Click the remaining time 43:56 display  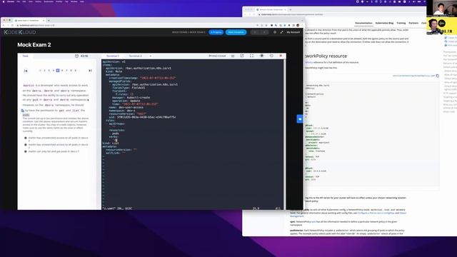click(x=84, y=56)
